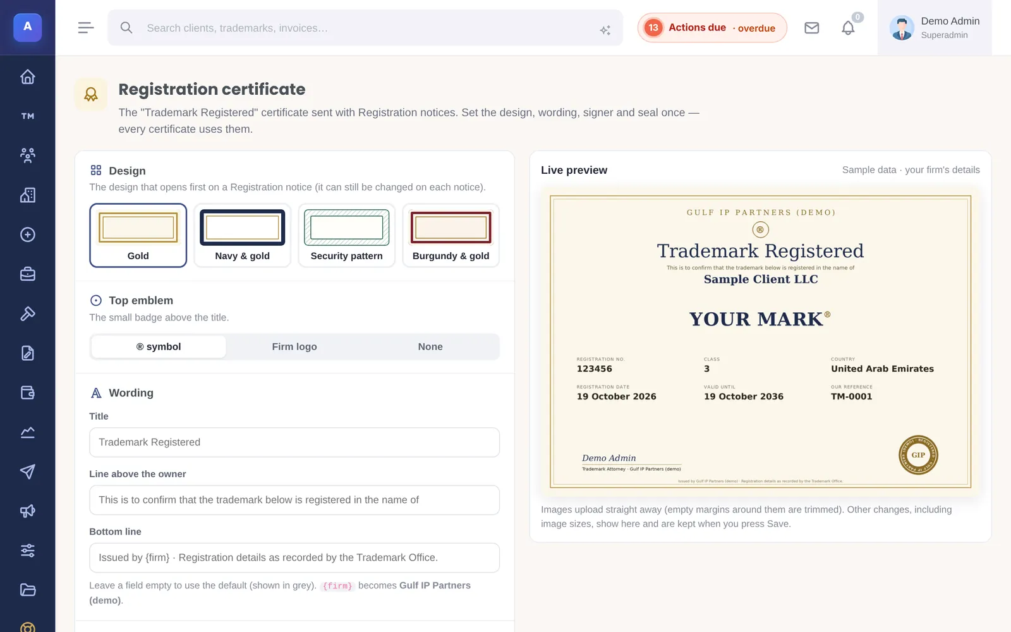Edit the Bottom line input field

[294, 557]
